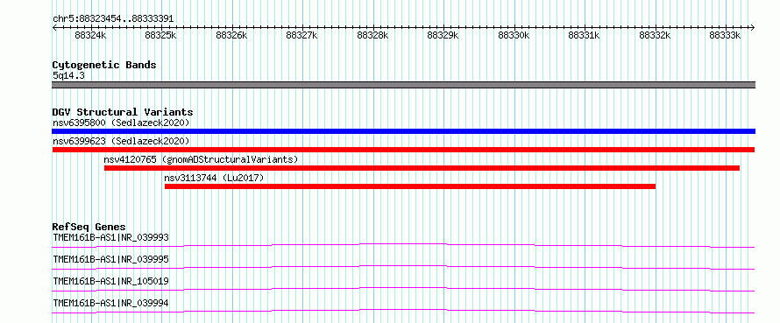This screenshot has height=323, width=780.
Task: Select TMEM161B-AS1|NR_039994 gene label
Action: coord(110,303)
